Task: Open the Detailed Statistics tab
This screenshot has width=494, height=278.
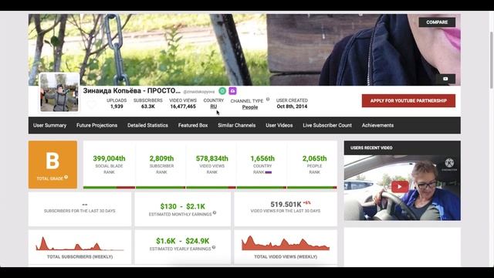Action: [x=147, y=125]
